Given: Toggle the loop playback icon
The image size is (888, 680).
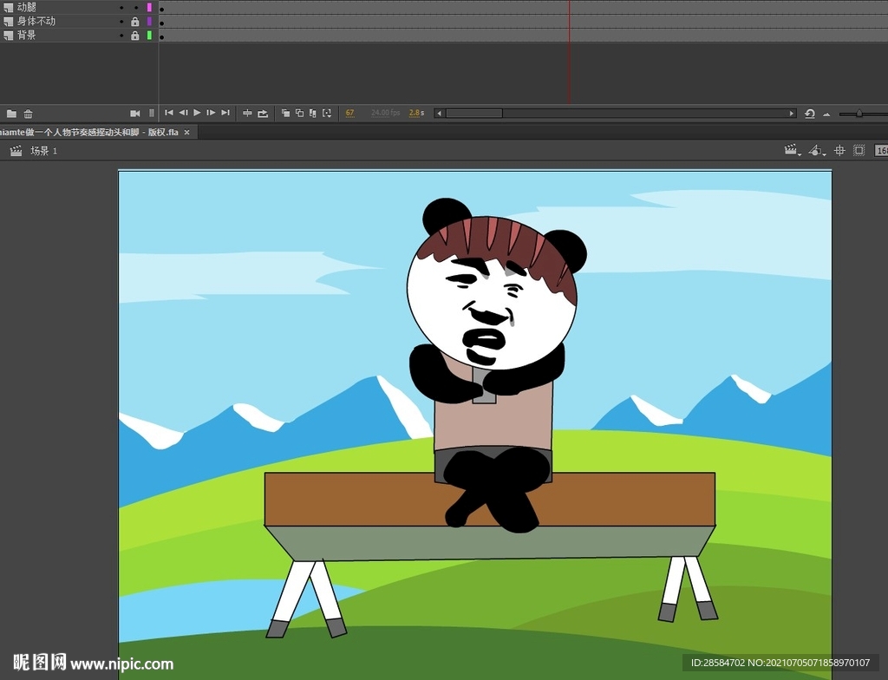Looking at the screenshot, I should (263, 114).
